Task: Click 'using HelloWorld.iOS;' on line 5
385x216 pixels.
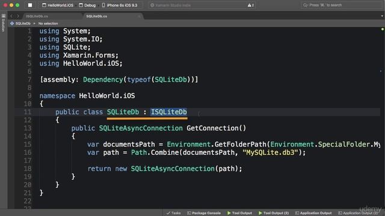Action: pyautogui.click(x=81, y=64)
